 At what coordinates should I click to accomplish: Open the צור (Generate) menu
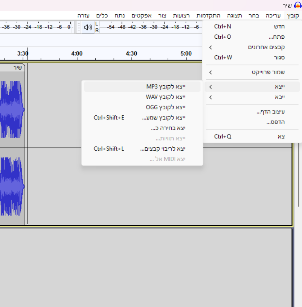pos(162,16)
